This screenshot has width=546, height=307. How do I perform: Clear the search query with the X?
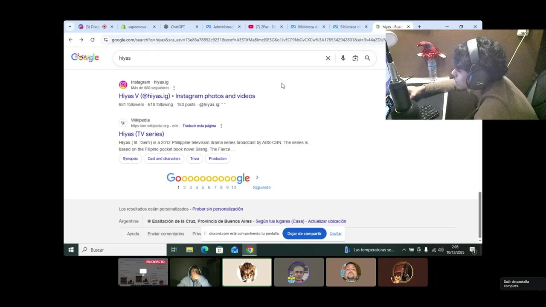coord(328,58)
